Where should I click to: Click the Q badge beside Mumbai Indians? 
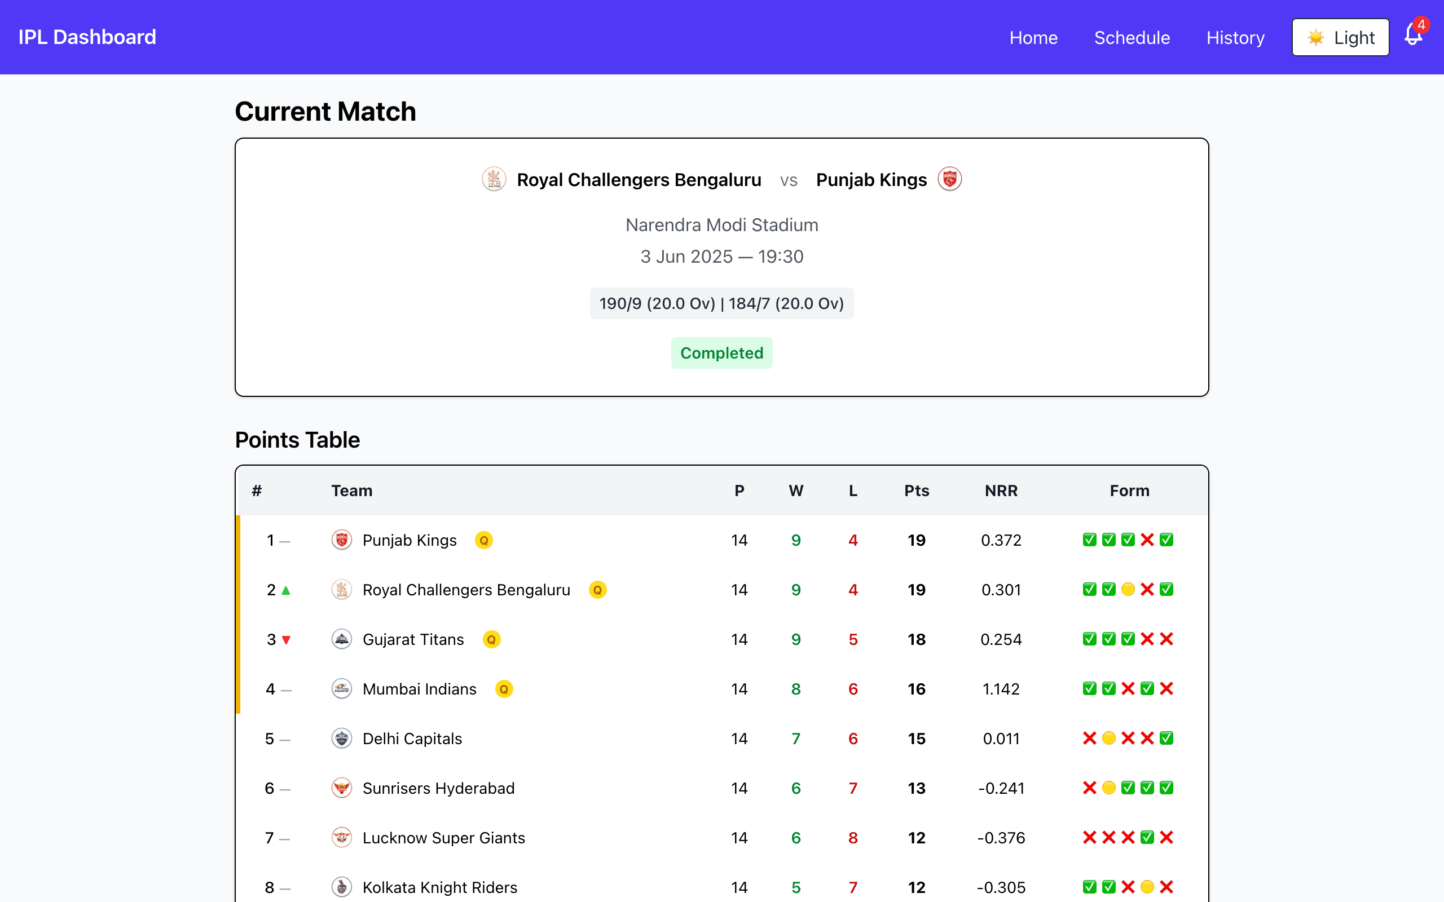pos(504,689)
